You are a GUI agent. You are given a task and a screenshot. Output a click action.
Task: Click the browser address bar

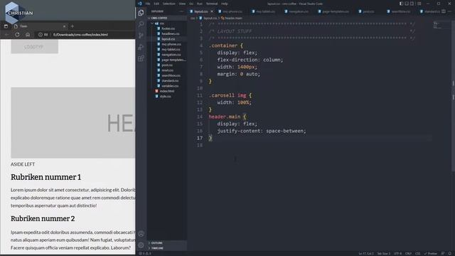(80, 35)
